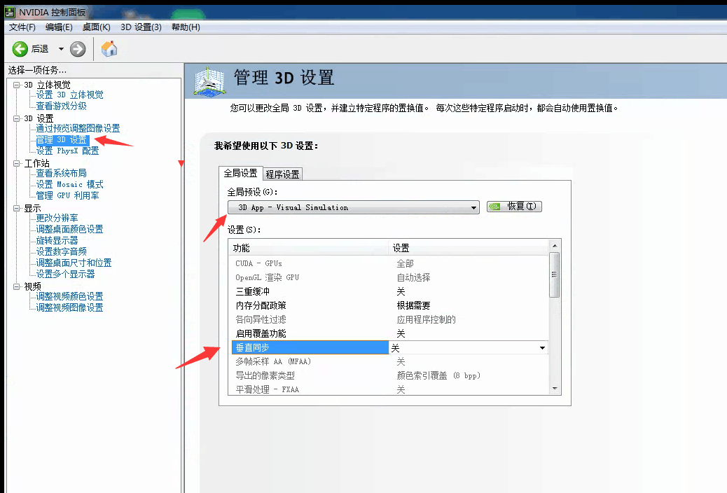
Task: Collapse the 3D 设置 tree node
Action: (17, 118)
